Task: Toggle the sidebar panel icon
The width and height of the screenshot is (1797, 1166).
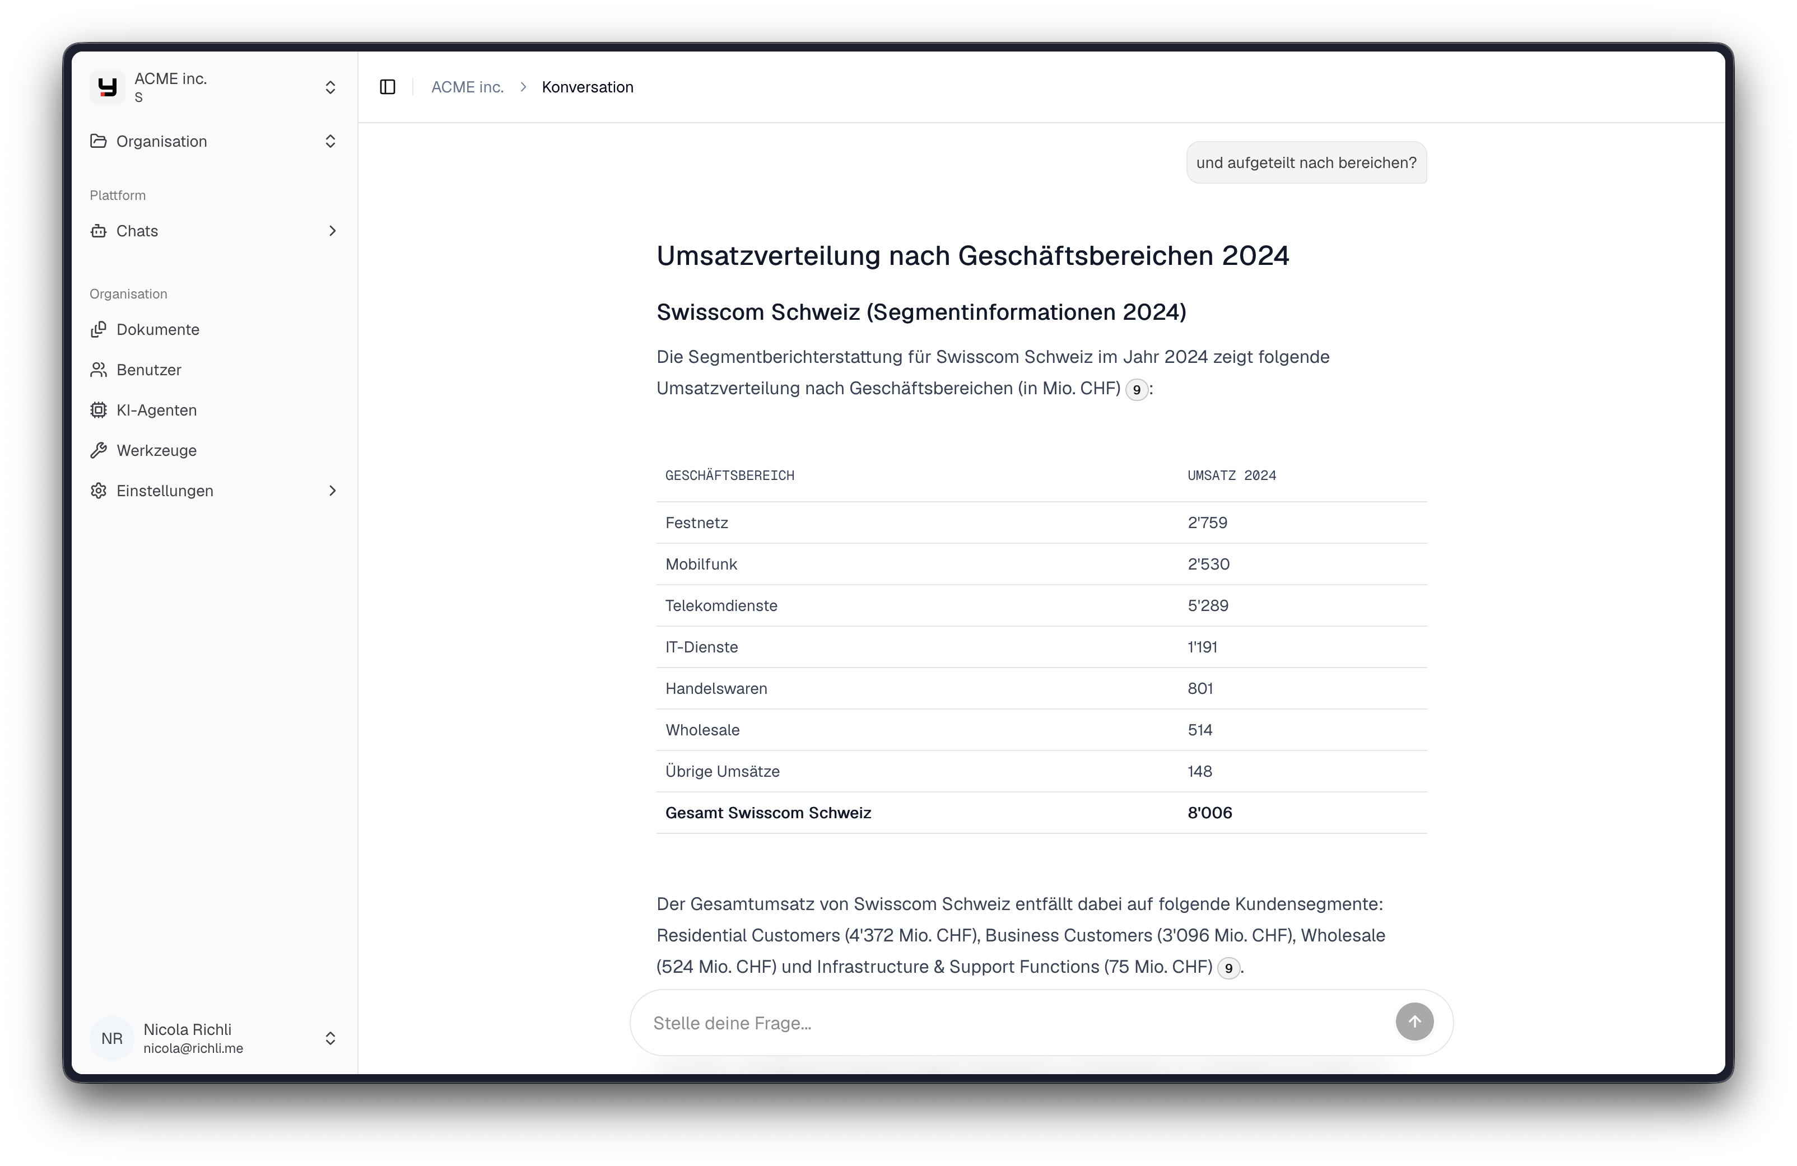Action: point(387,87)
